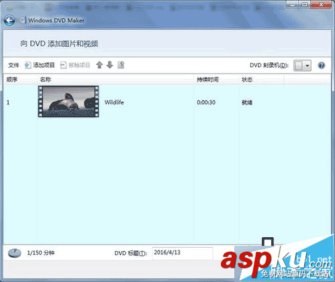335x282 pixels.
Task: Click the greyed 移除项目 button
Action: (75, 65)
